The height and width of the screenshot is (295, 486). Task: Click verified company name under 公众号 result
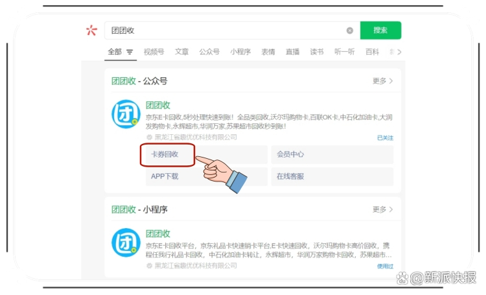pyautogui.click(x=196, y=137)
